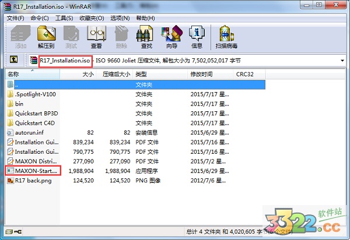Click the Find (查找) binoculars icon
This screenshot has height=240, width=350.
pos(145,33)
